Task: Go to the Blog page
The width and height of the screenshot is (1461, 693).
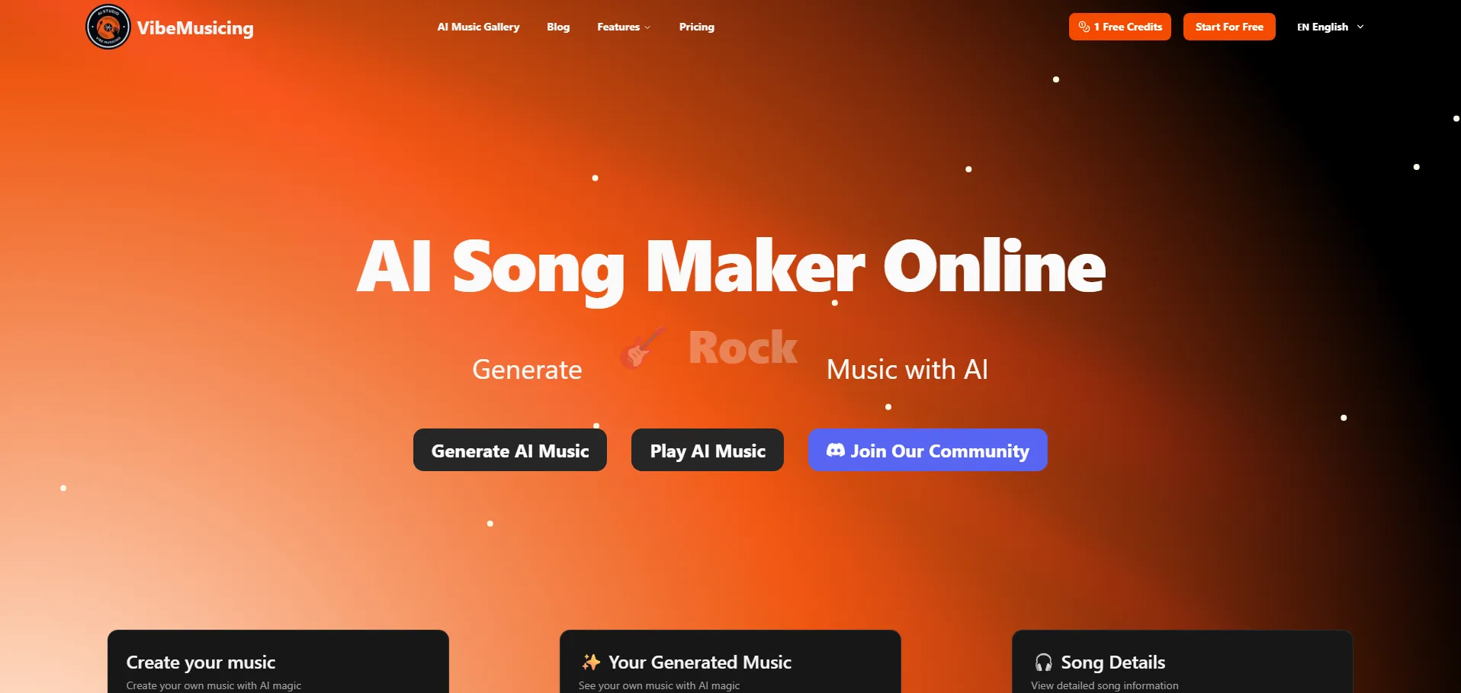Action: point(558,27)
